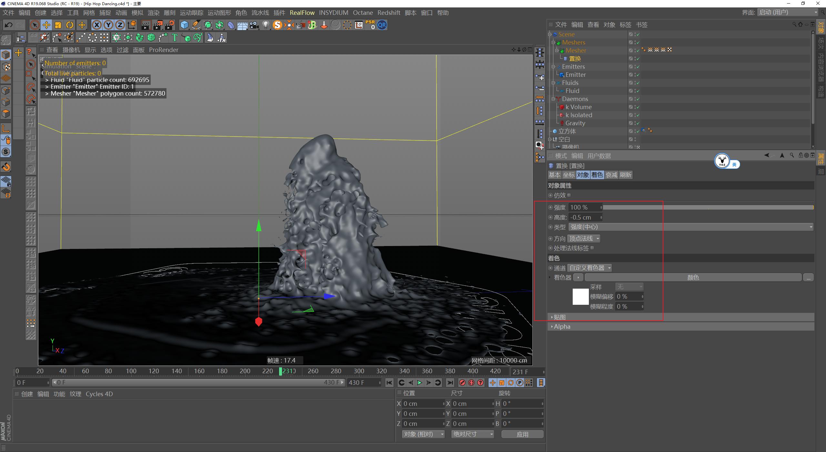Viewport: 826px width, 452px height.
Task: Click the Render to Picture Viewer icon
Action: coord(158,25)
